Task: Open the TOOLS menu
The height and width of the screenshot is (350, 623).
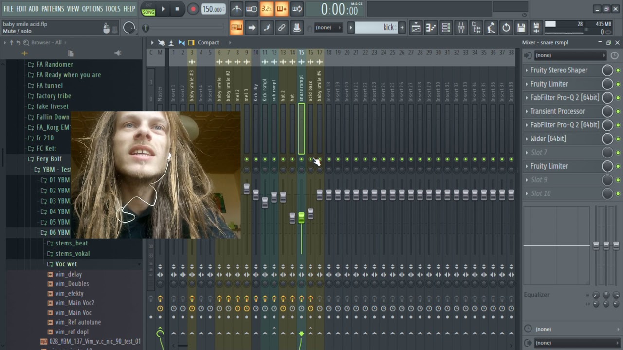Action: coord(113,9)
